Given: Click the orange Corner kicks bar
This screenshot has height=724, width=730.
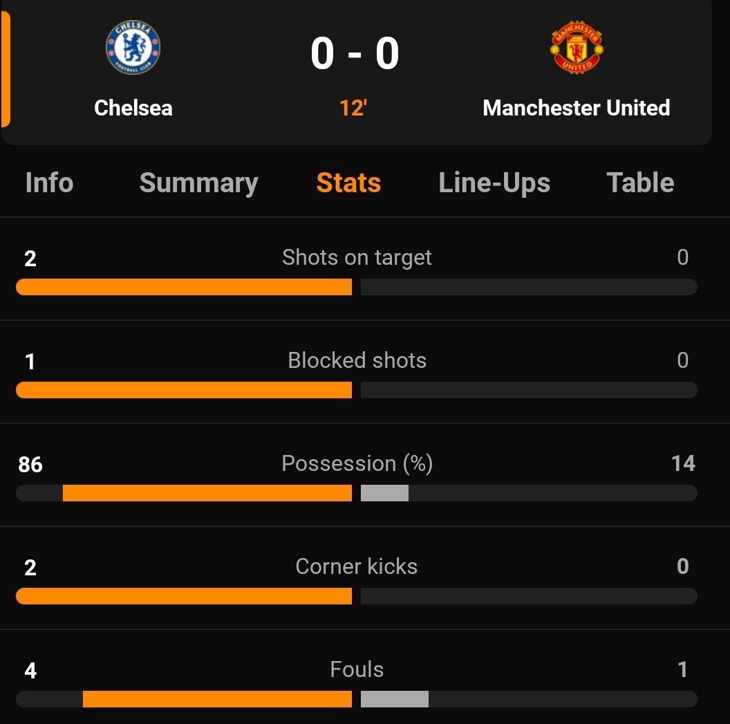Looking at the screenshot, I should click(x=184, y=596).
